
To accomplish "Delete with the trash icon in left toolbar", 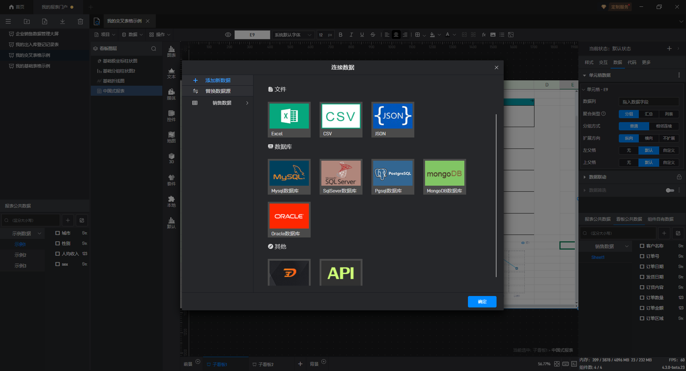I will pos(80,21).
